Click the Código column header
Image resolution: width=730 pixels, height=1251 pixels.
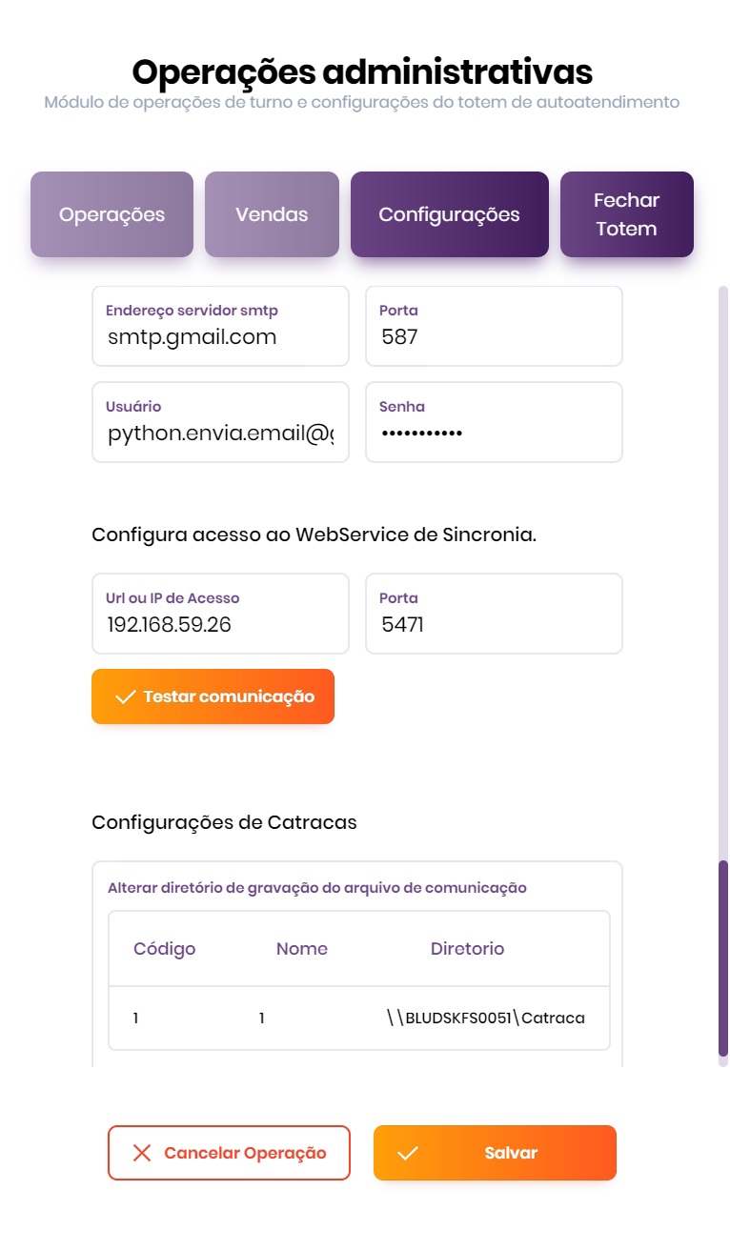point(164,949)
